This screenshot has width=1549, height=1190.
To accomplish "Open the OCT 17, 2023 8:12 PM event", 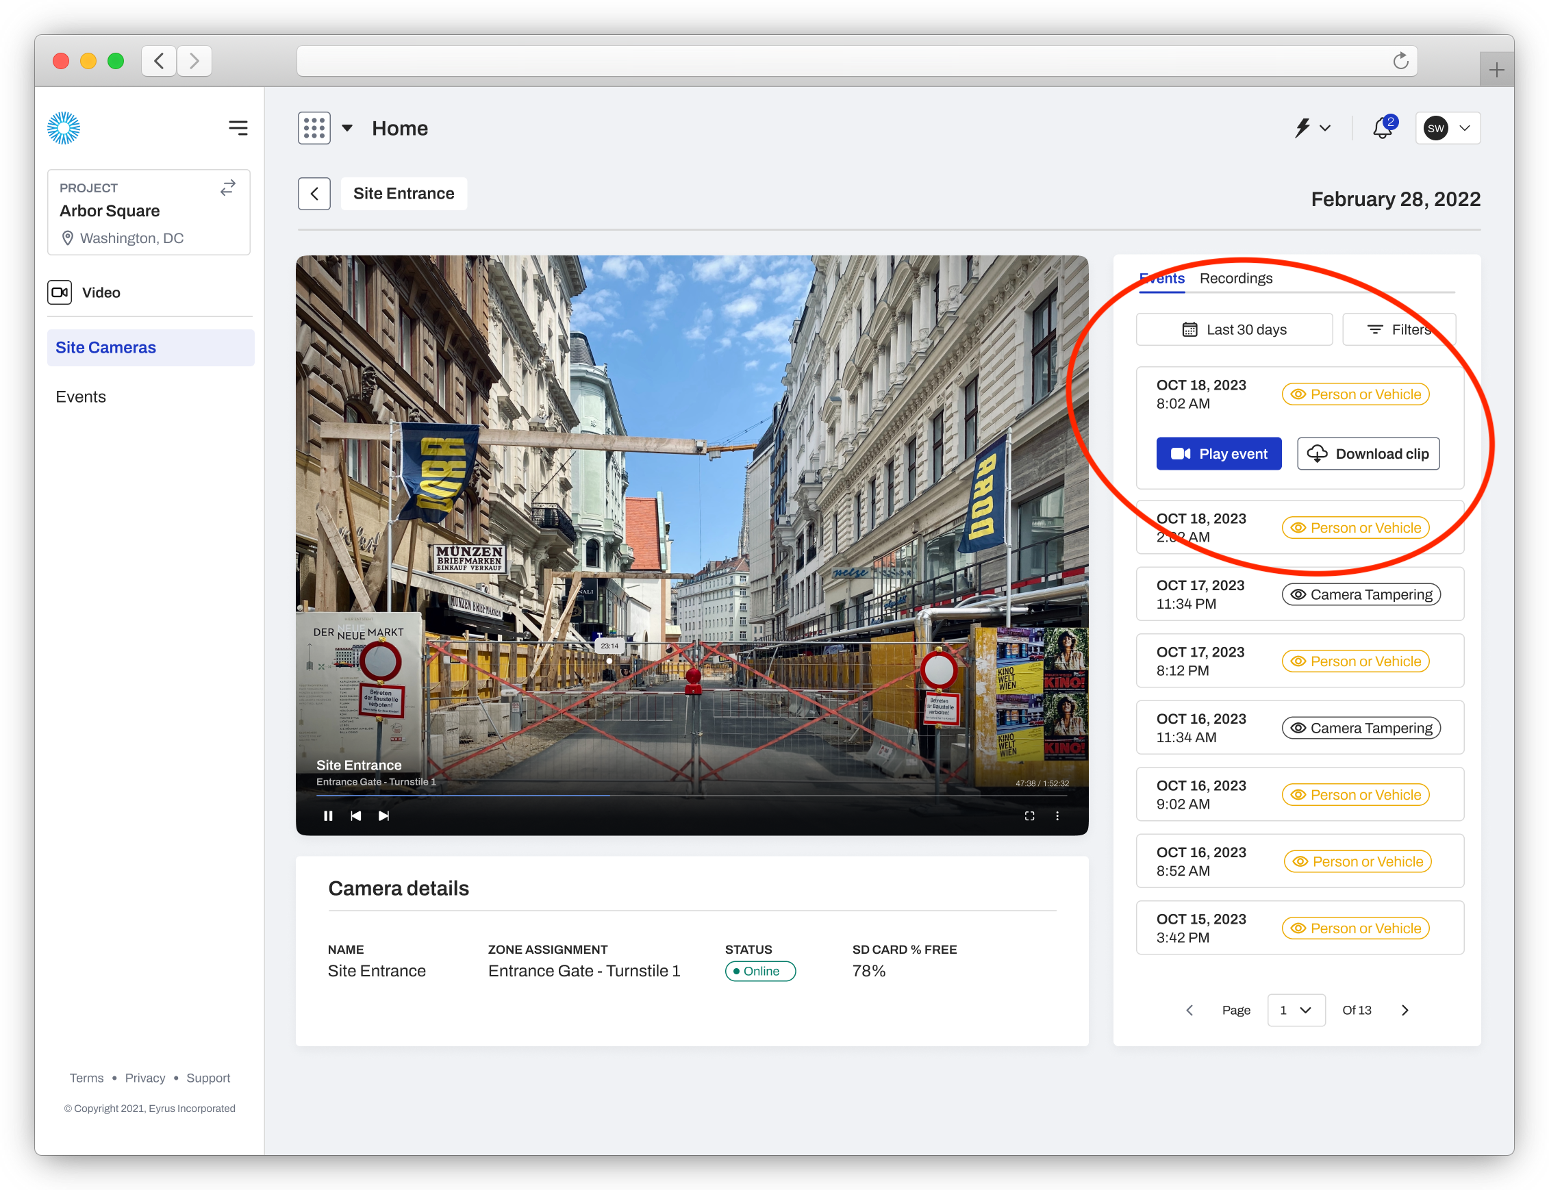I will (1300, 661).
